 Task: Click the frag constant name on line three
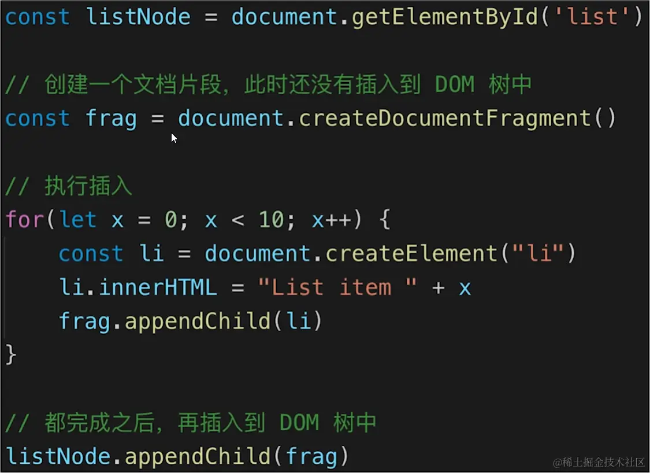click(111, 119)
